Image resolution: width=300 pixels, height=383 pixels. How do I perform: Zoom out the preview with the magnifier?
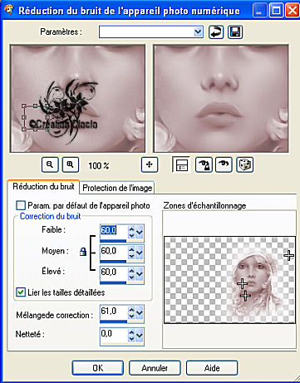tap(50, 164)
